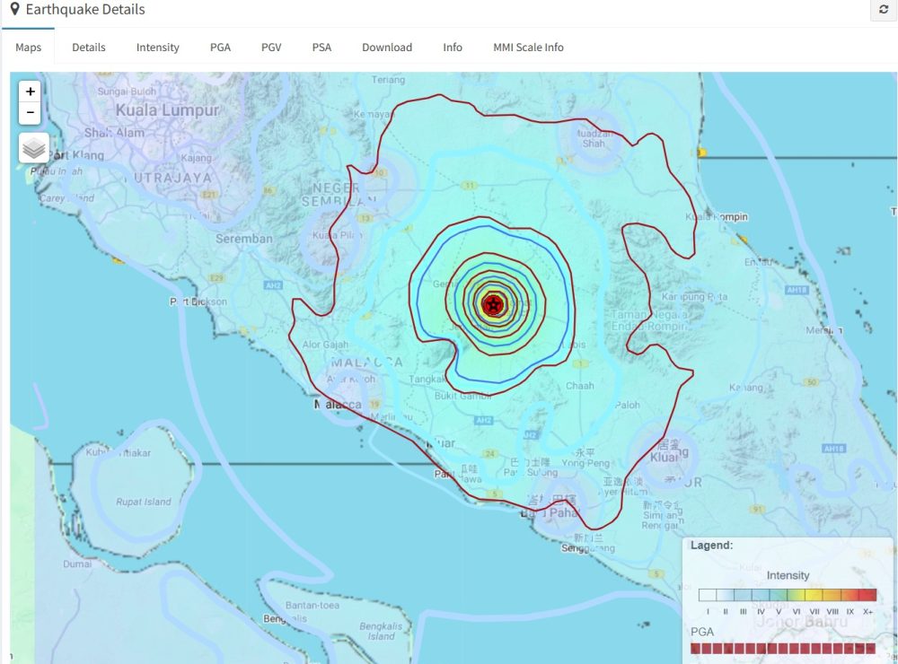Click the Teriang label at top
The height and width of the screenshot is (664, 898).
[x=388, y=80]
